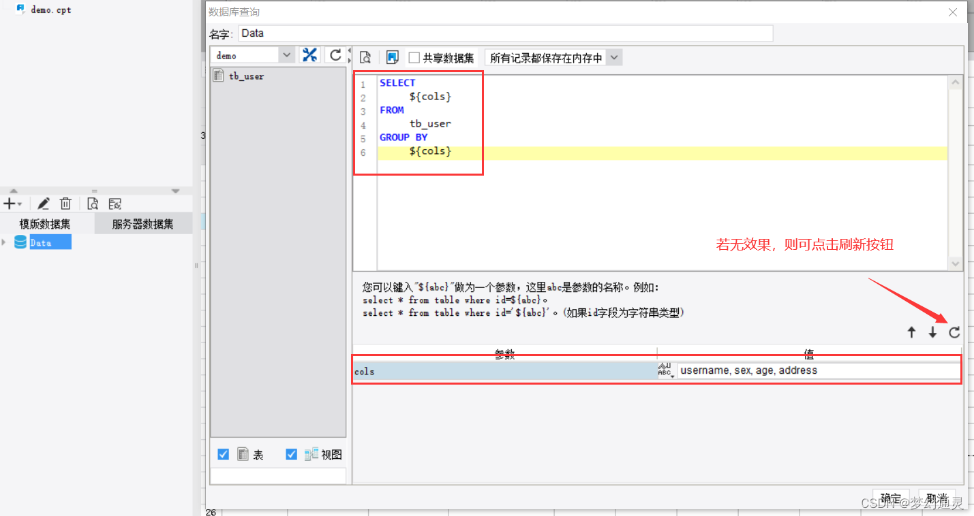Refresh the table list beside demo dropdown

coord(335,55)
